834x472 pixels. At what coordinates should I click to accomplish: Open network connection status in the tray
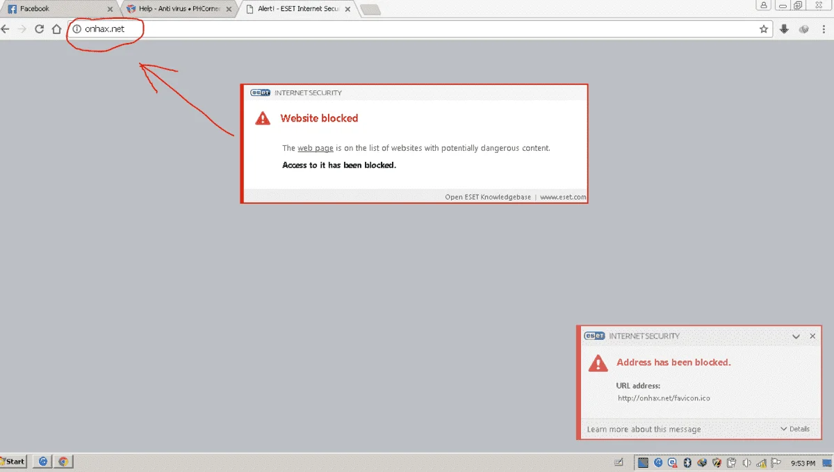point(761,462)
